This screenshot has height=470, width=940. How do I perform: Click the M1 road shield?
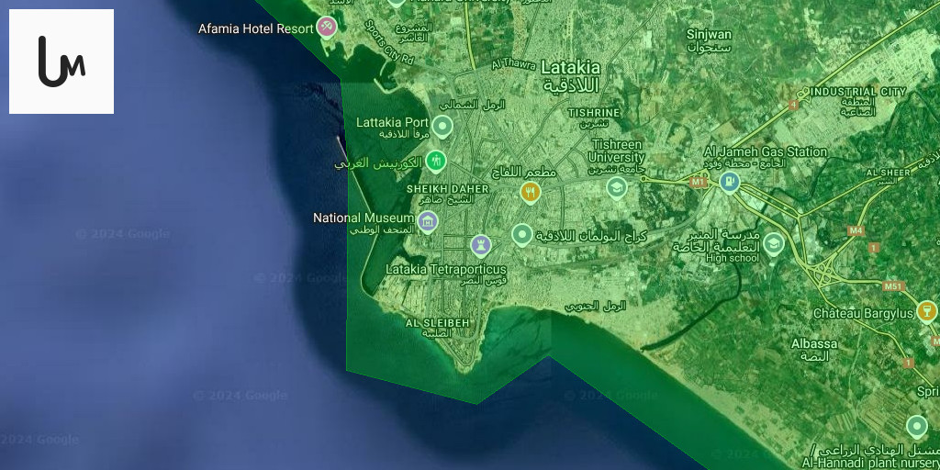click(x=699, y=182)
